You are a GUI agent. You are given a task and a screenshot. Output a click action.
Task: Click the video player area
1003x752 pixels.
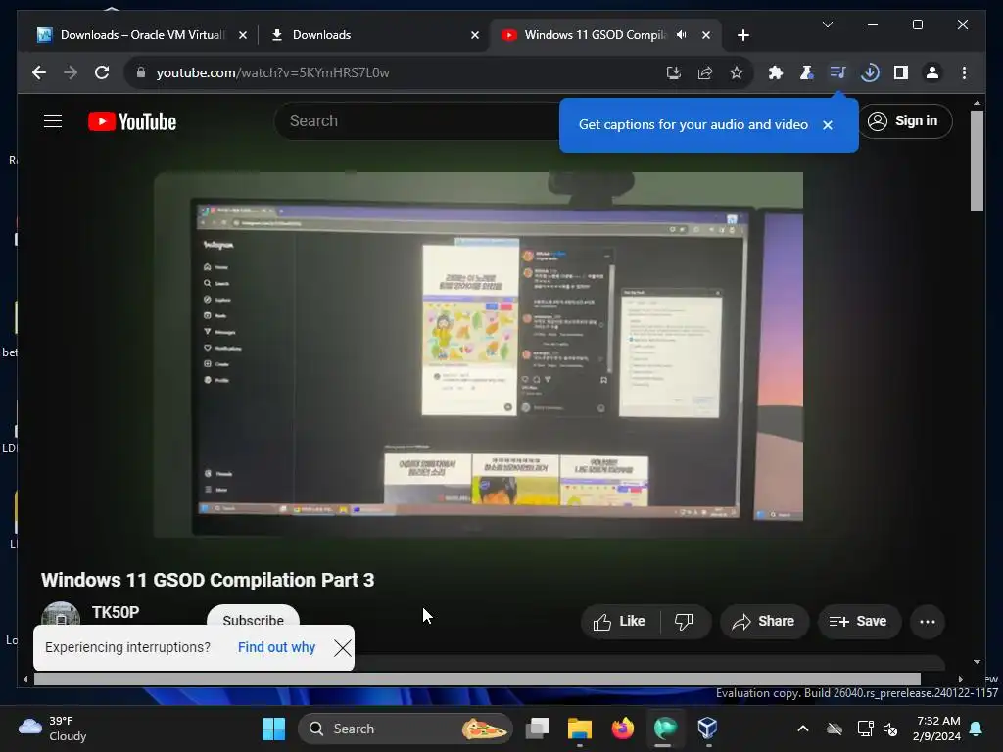[x=478, y=354]
